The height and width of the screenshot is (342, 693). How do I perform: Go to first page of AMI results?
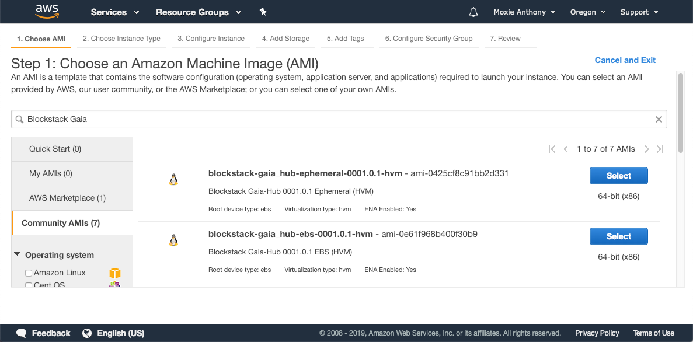tap(552, 149)
